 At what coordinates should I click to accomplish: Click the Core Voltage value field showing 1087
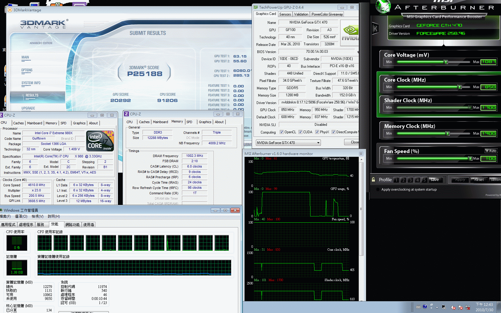pos(488,62)
